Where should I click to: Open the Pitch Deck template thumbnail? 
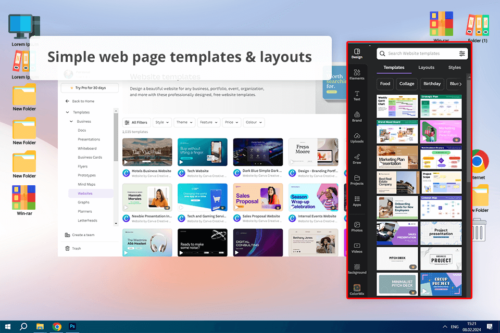(x=397, y=259)
